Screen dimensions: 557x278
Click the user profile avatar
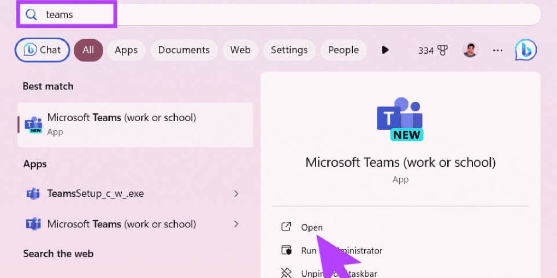[470, 50]
